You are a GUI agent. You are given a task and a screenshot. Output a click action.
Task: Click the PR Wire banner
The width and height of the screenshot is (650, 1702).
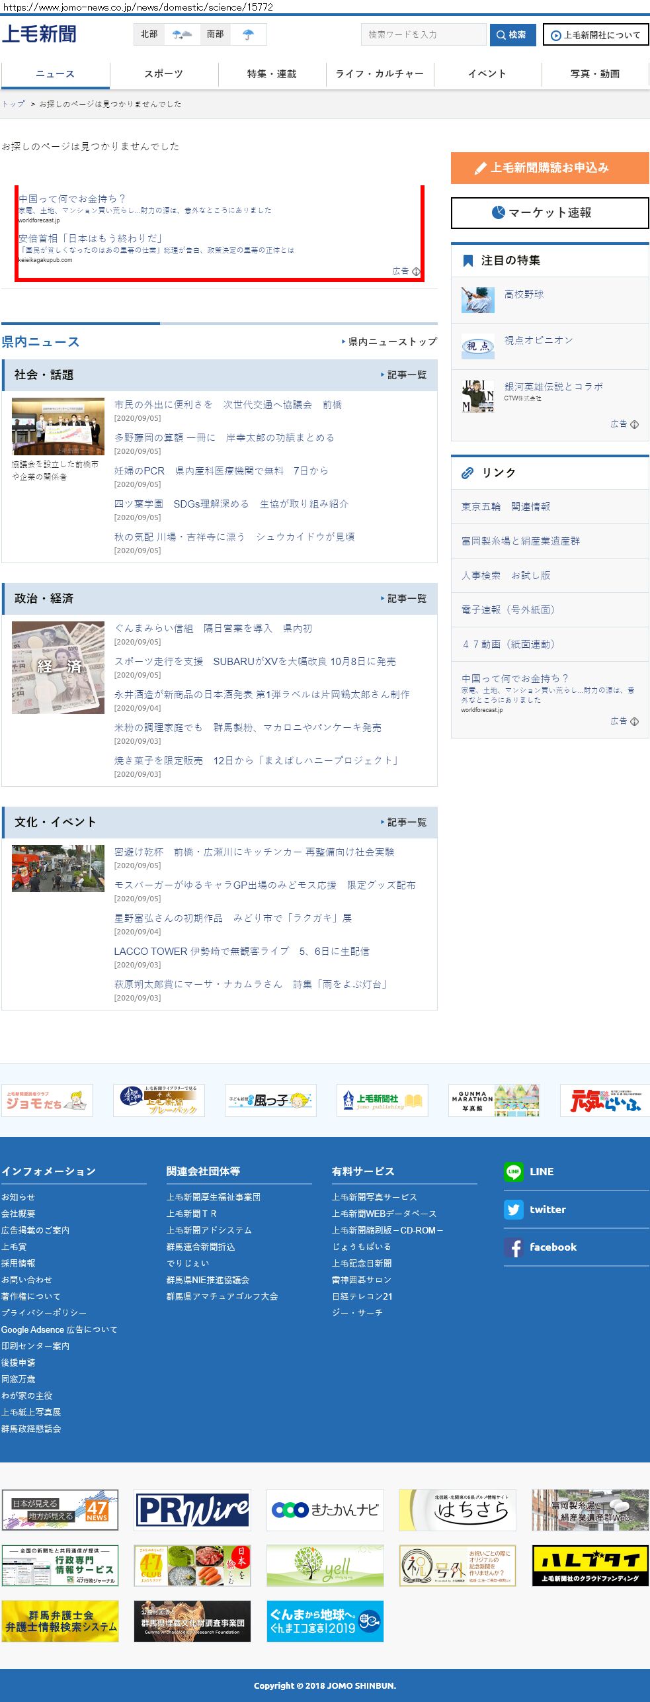pos(192,1510)
